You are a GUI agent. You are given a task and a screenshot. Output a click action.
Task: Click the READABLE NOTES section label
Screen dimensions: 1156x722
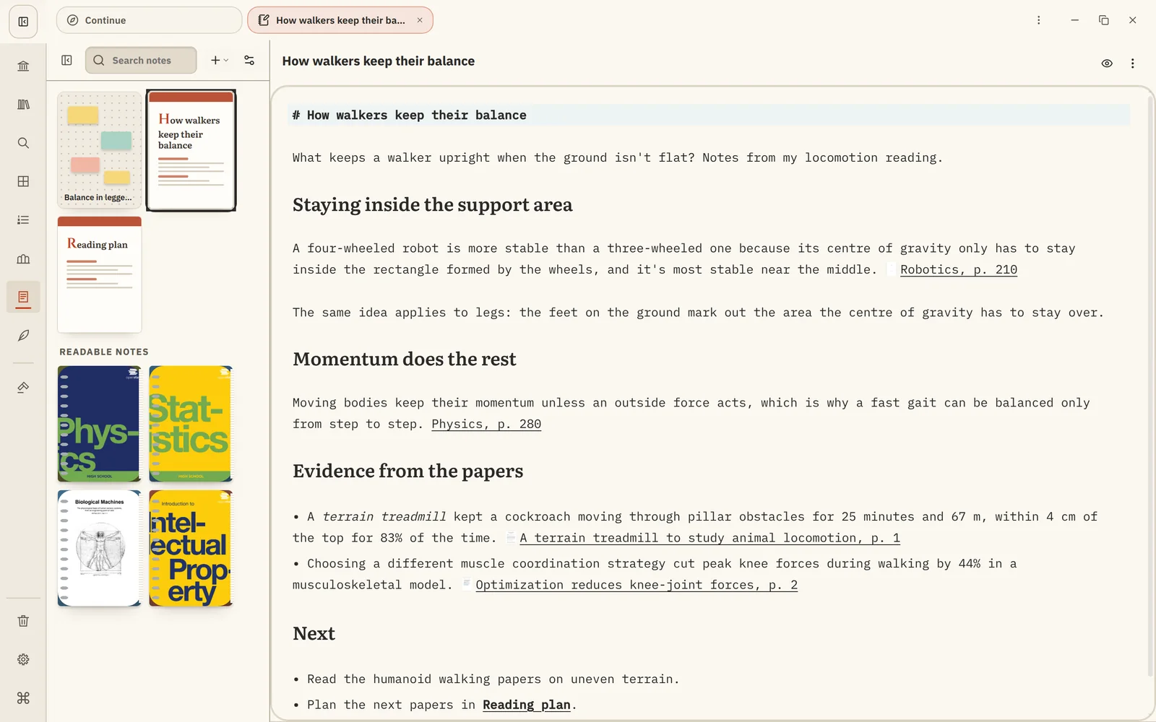coord(104,352)
